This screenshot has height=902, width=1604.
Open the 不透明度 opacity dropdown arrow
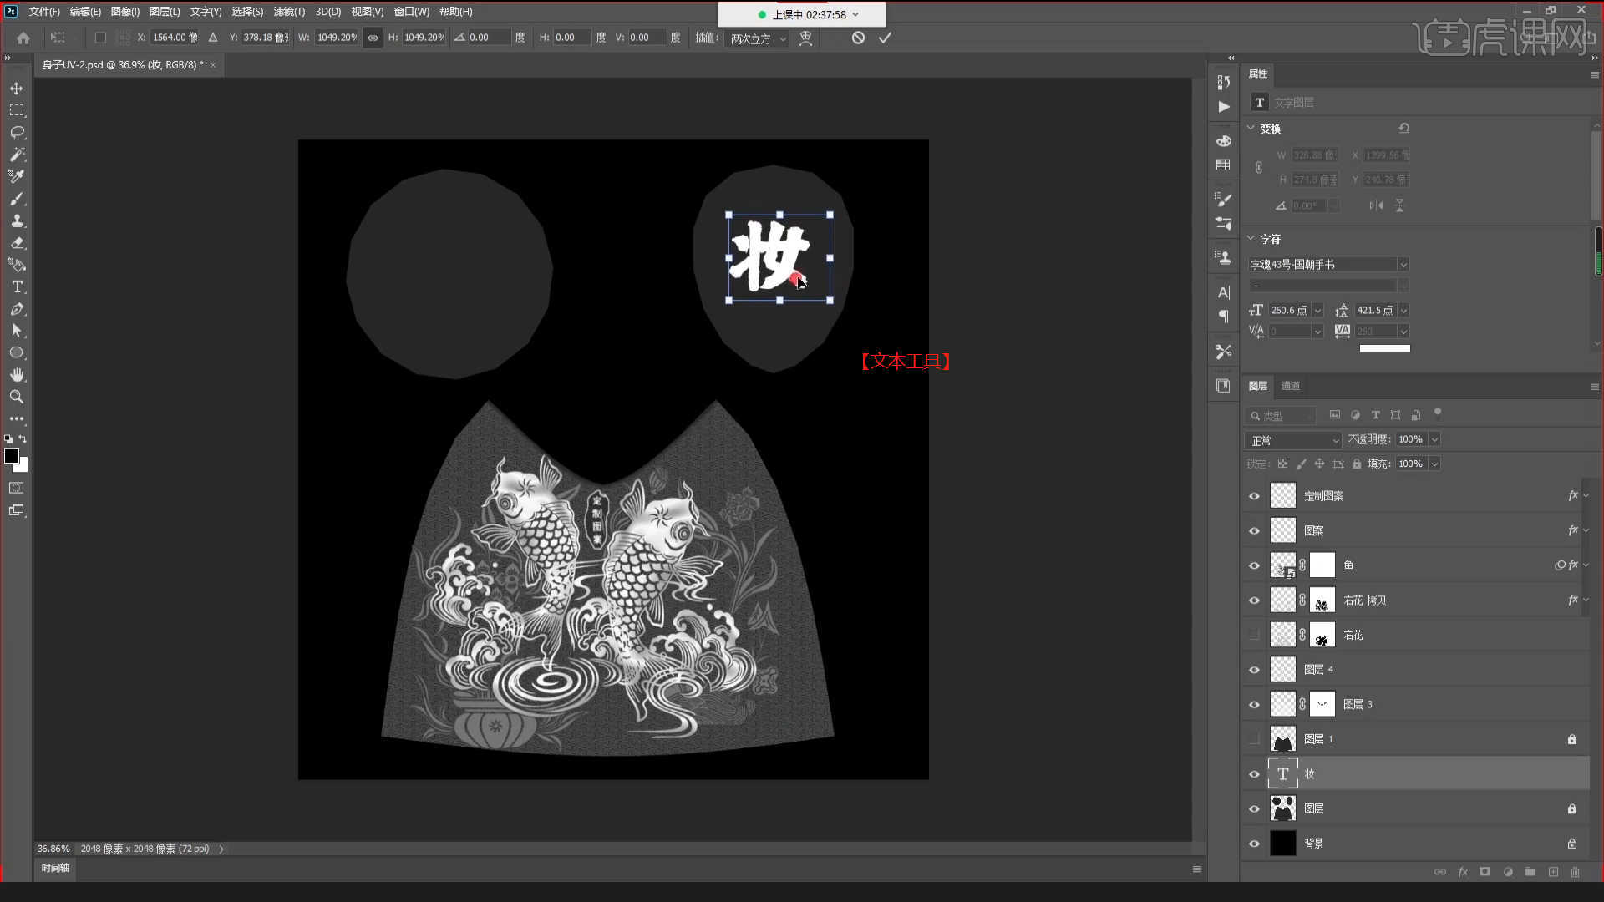click(1434, 439)
